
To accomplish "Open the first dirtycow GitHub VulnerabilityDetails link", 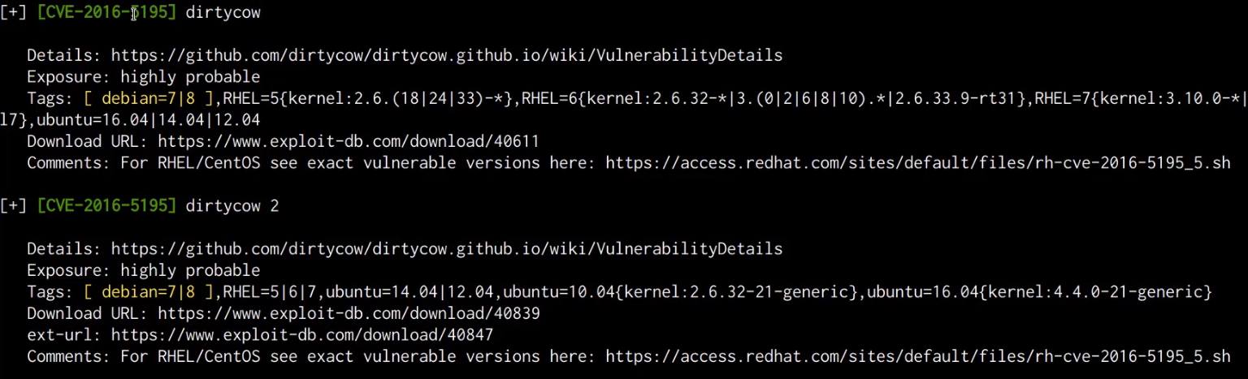I will coord(447,56).
